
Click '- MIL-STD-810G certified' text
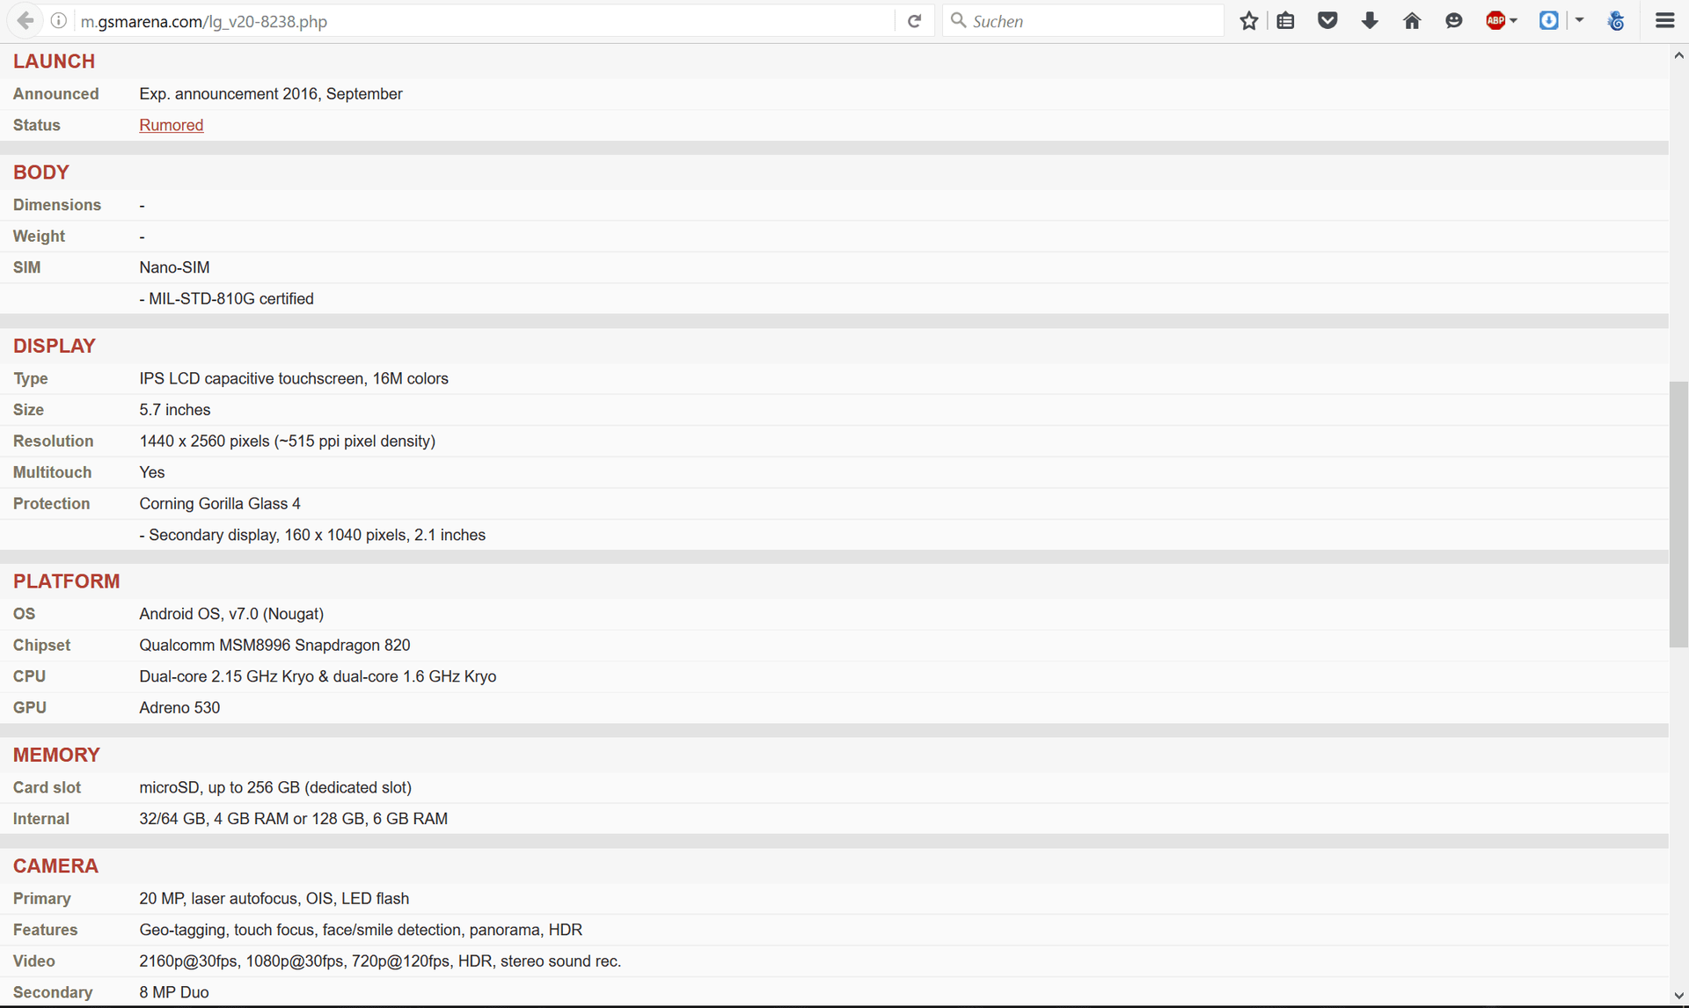coord(226,299)
